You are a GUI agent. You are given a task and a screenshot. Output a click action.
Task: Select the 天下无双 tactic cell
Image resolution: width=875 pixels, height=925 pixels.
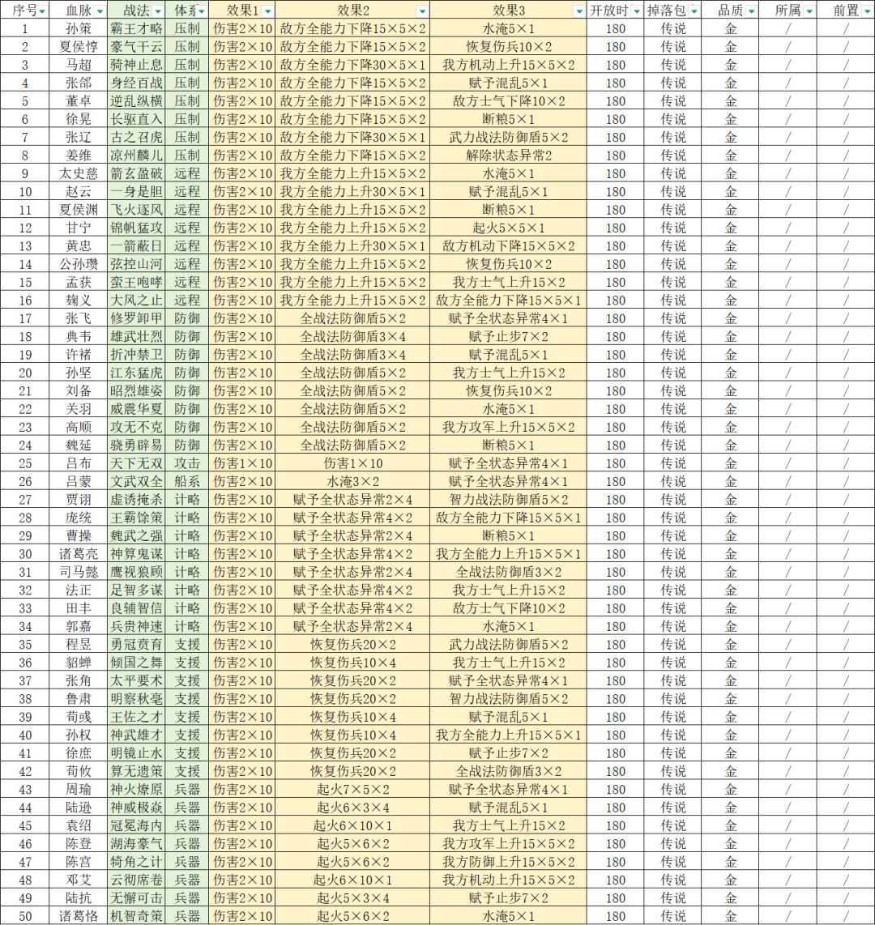click(x=136, y=463)
